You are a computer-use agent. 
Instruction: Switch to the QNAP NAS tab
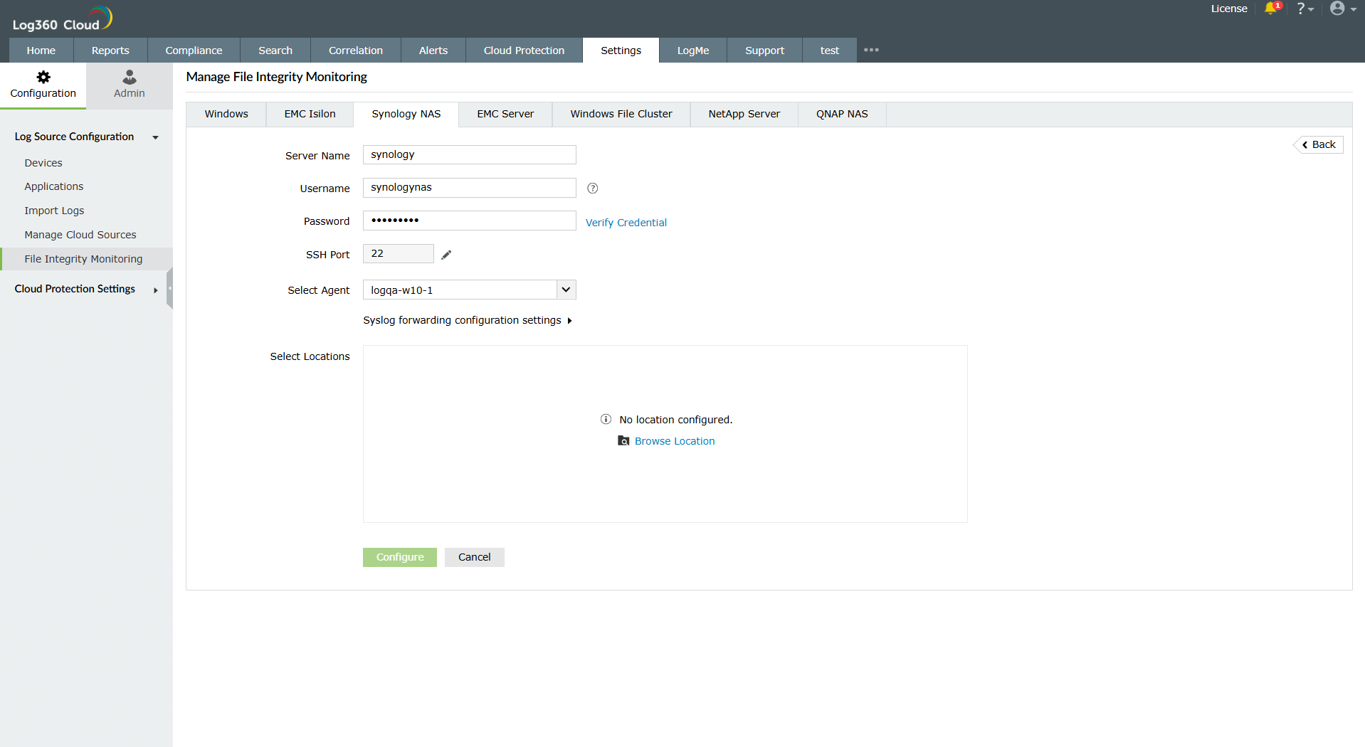click(842, 115)
